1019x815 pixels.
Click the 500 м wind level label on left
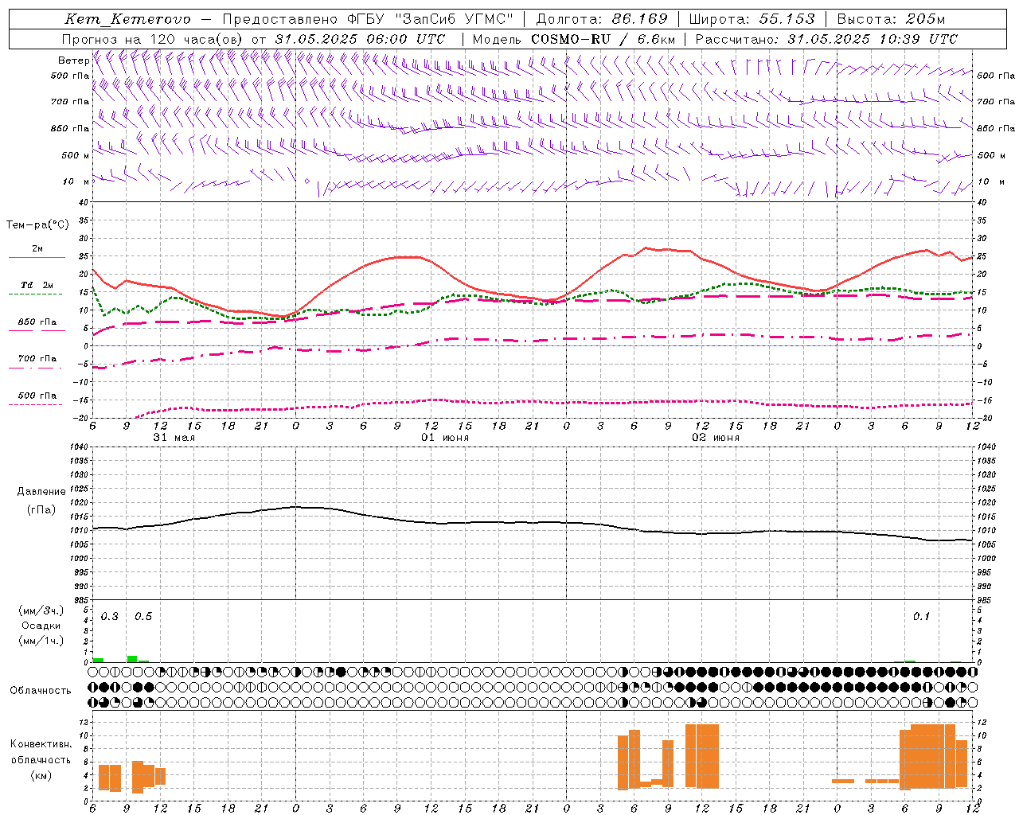point(76,155)
